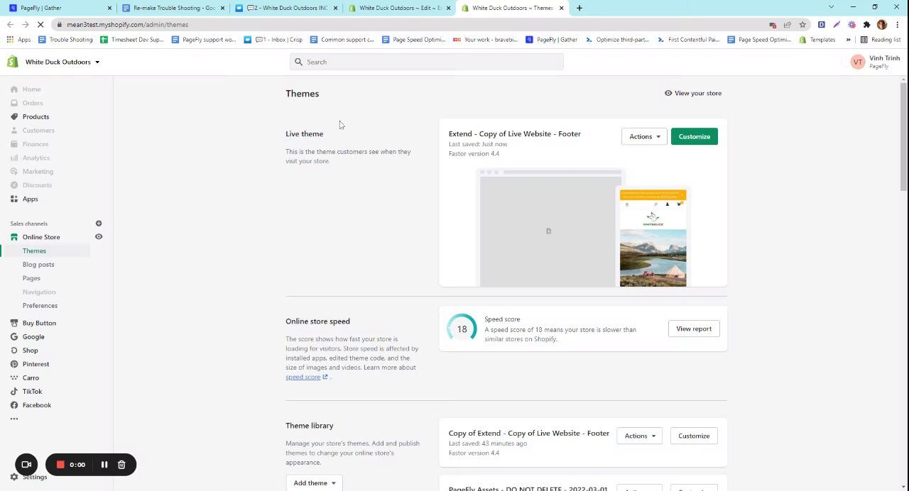The image size is (909, 491).
Task: Select Preferences under Online Store
Action: [40, 306]
